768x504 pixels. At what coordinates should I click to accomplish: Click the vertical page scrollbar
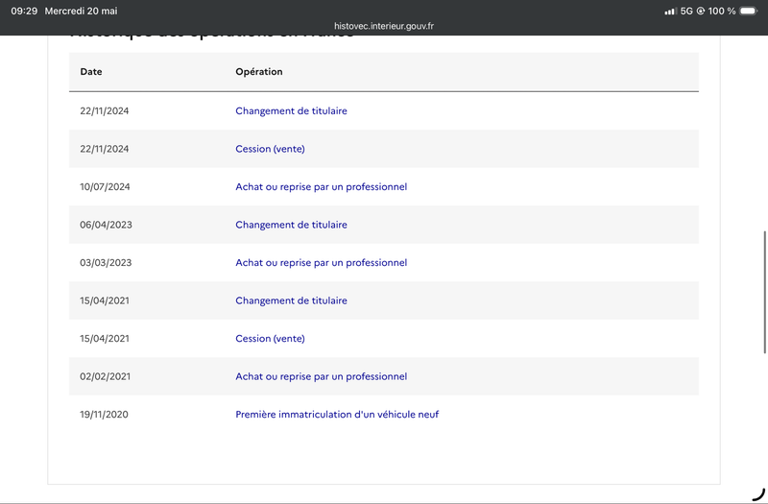click(x=765, y=292)
